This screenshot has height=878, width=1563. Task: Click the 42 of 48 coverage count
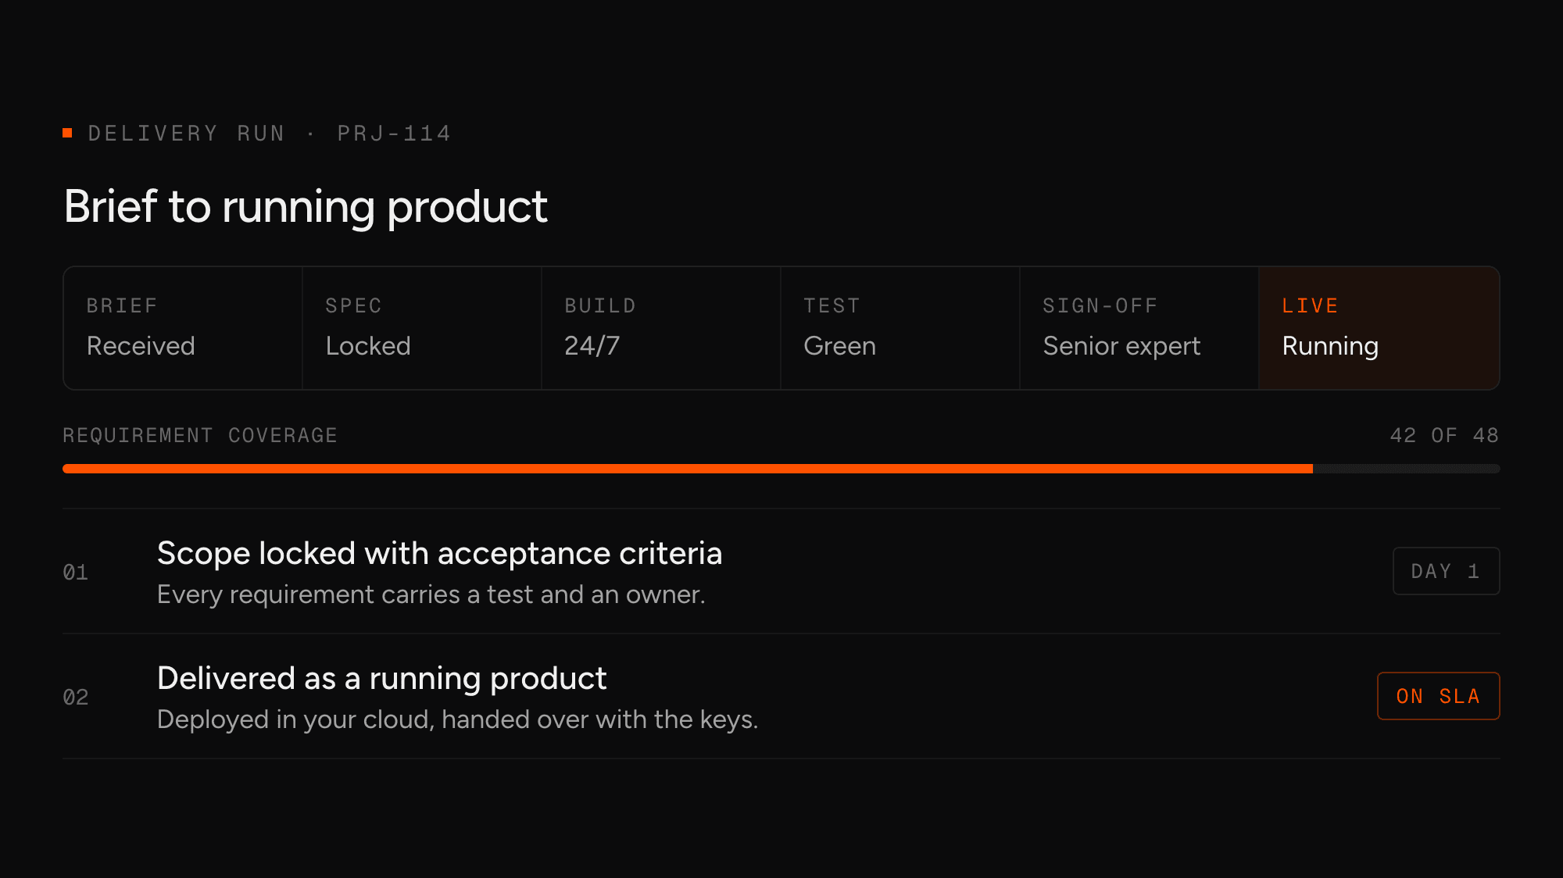coord(1444,435)
